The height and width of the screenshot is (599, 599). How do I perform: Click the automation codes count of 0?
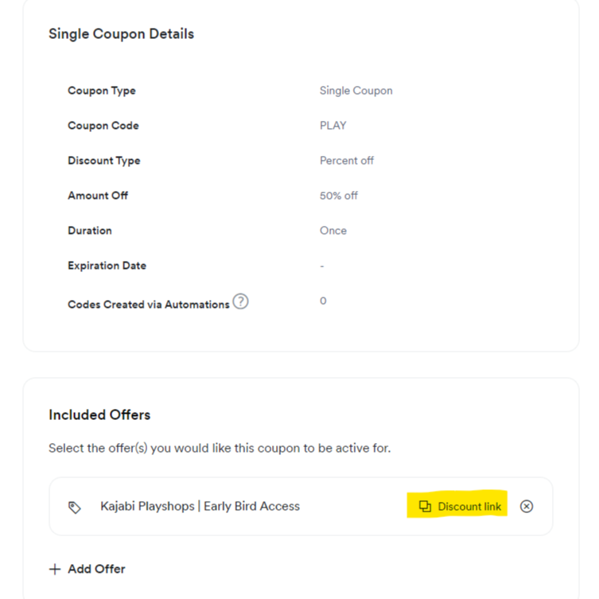tap(323, 301)
